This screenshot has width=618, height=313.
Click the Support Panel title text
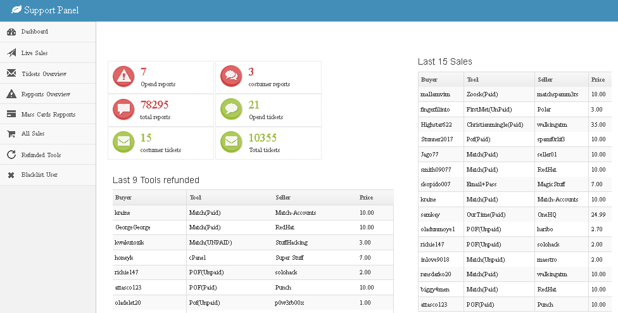click(x=51, y=10)
